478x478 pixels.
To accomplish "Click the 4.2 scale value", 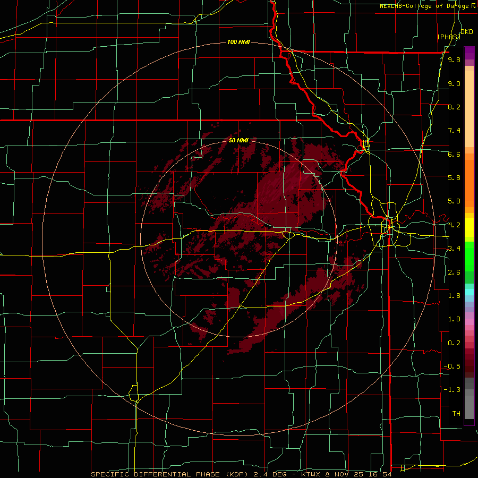I will [x=454, y=225].
